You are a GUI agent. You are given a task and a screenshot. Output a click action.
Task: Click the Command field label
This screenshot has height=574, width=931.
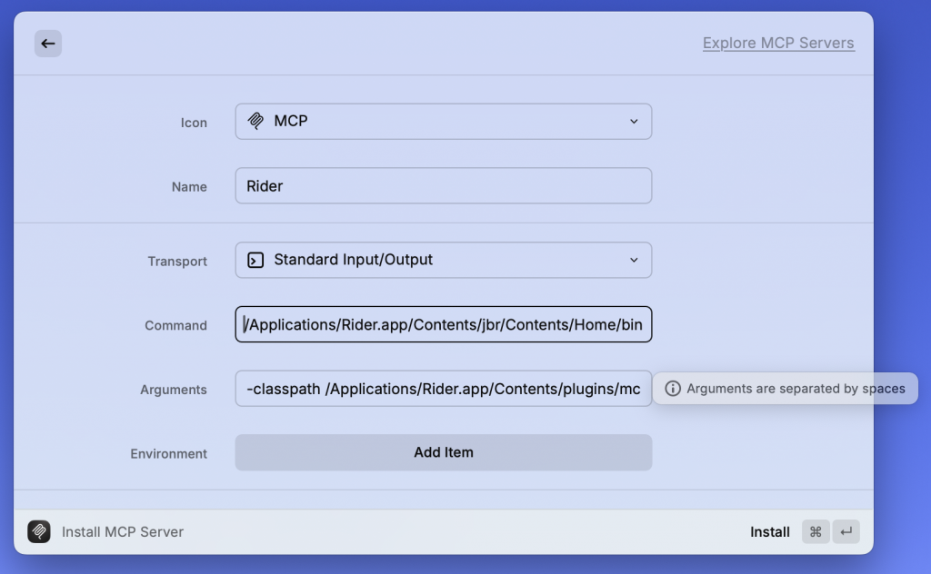(175, 325)
